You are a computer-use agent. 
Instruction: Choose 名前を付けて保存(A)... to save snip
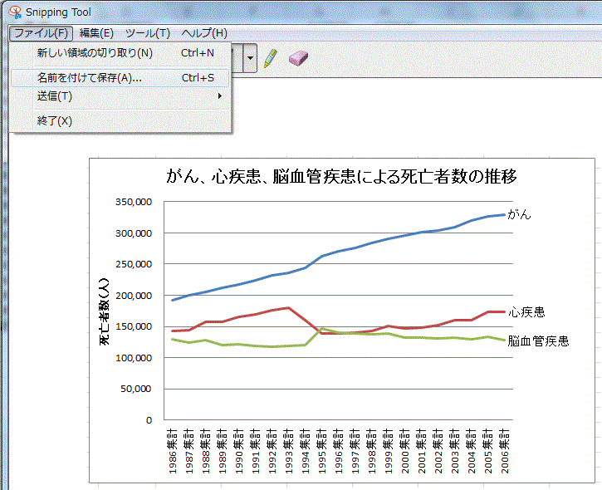click(x=90, y=78)
